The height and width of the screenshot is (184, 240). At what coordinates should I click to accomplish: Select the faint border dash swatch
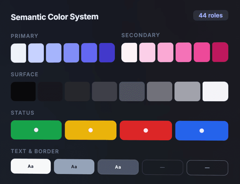pos(163,167)
